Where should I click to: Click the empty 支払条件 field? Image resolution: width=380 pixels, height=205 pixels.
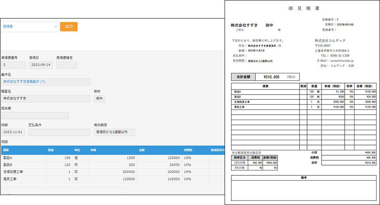[x=59, y=132]
